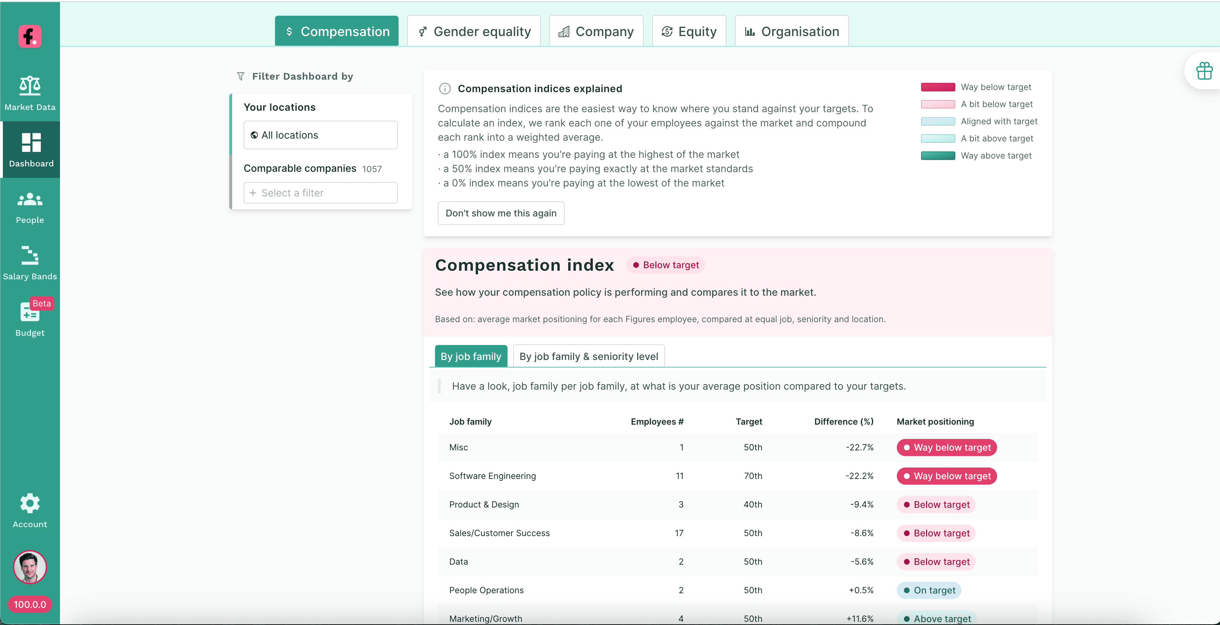
Task: Click the gift box icon top right
Action: (x=1202, y=71)
